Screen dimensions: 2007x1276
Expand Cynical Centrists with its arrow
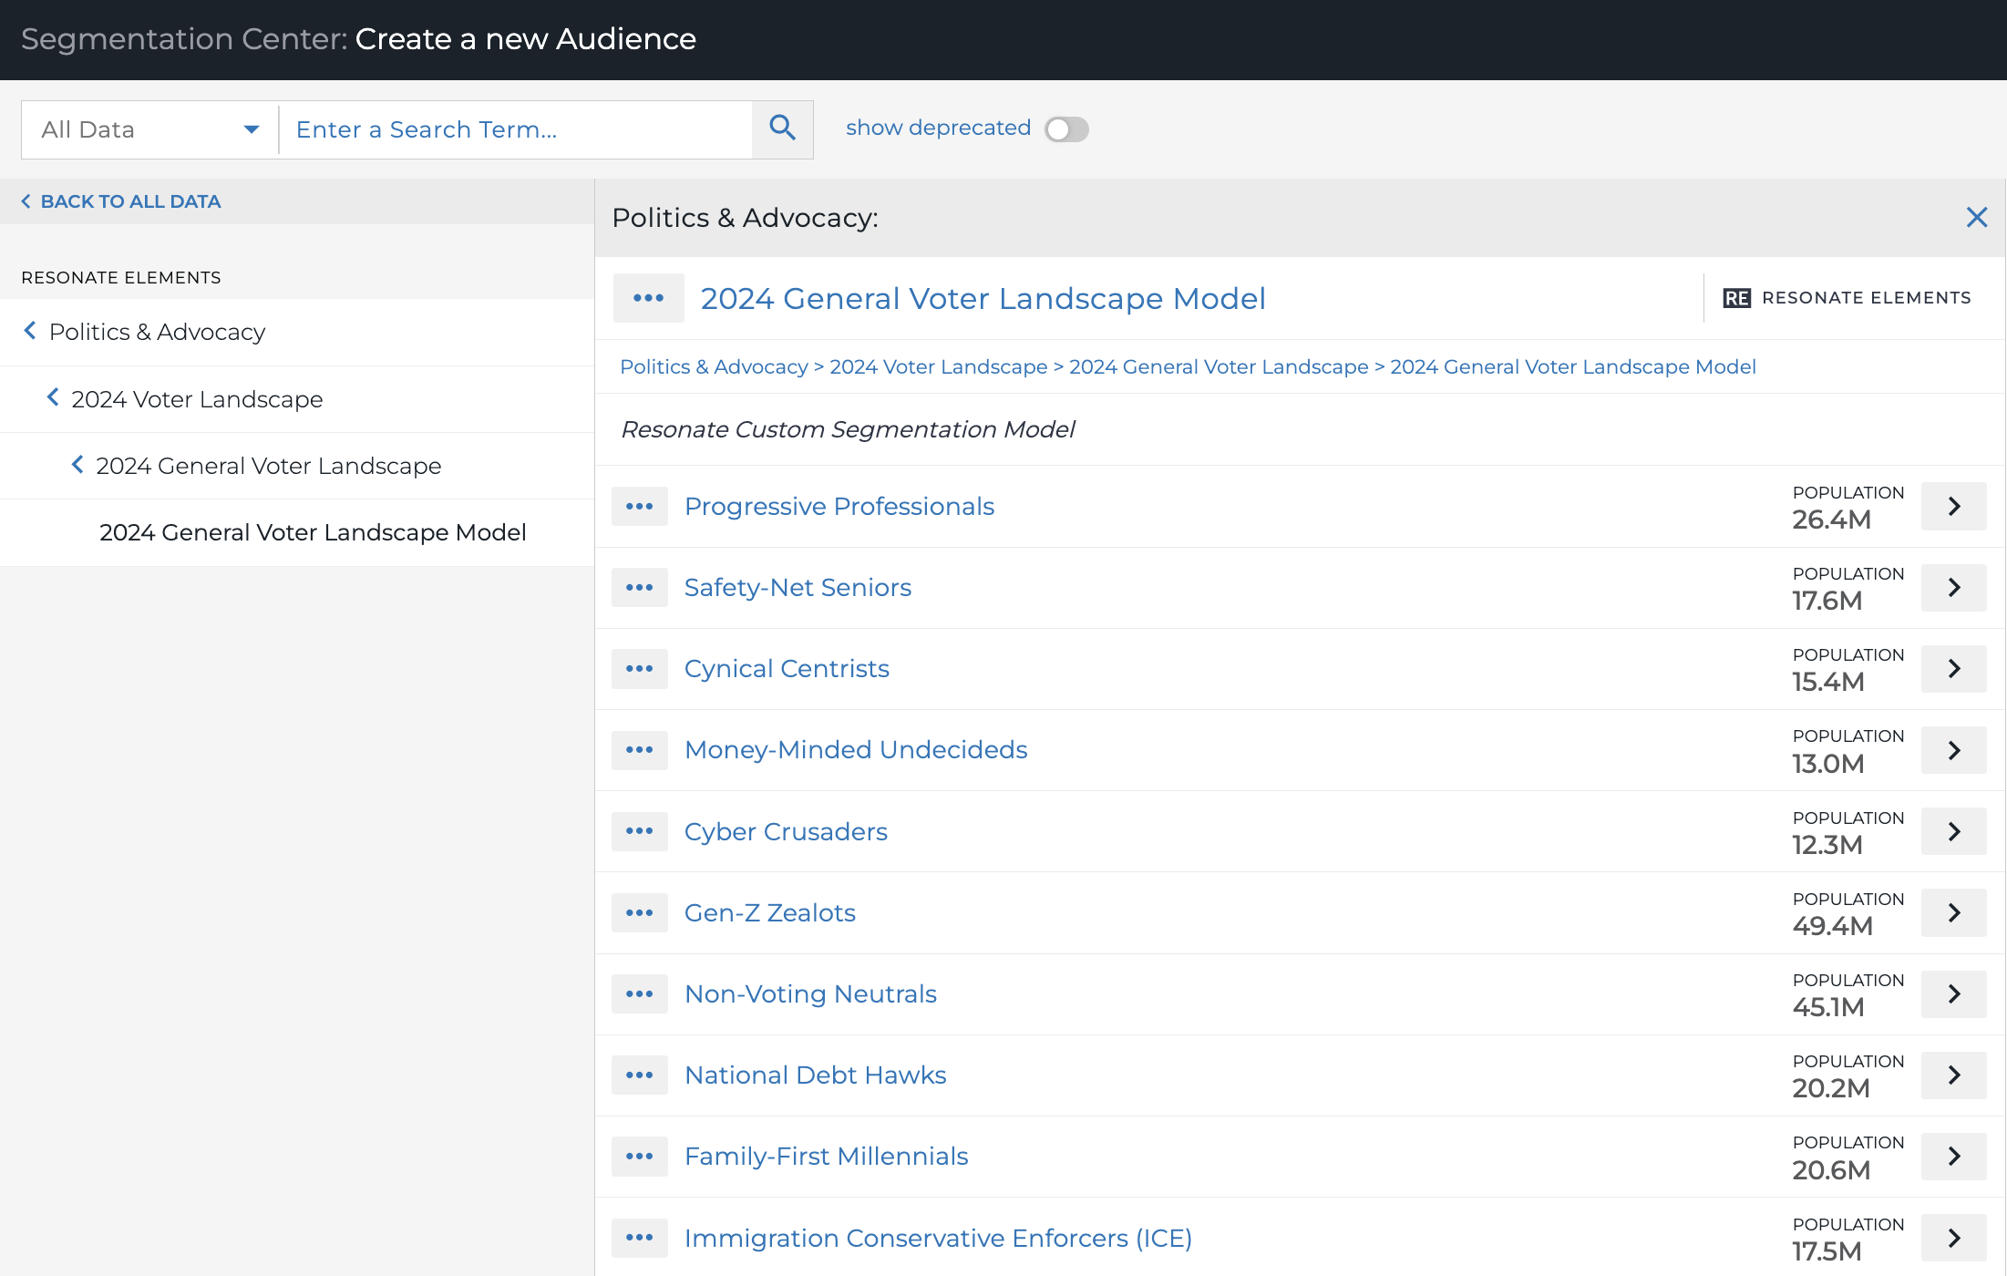pos(1953,668)
